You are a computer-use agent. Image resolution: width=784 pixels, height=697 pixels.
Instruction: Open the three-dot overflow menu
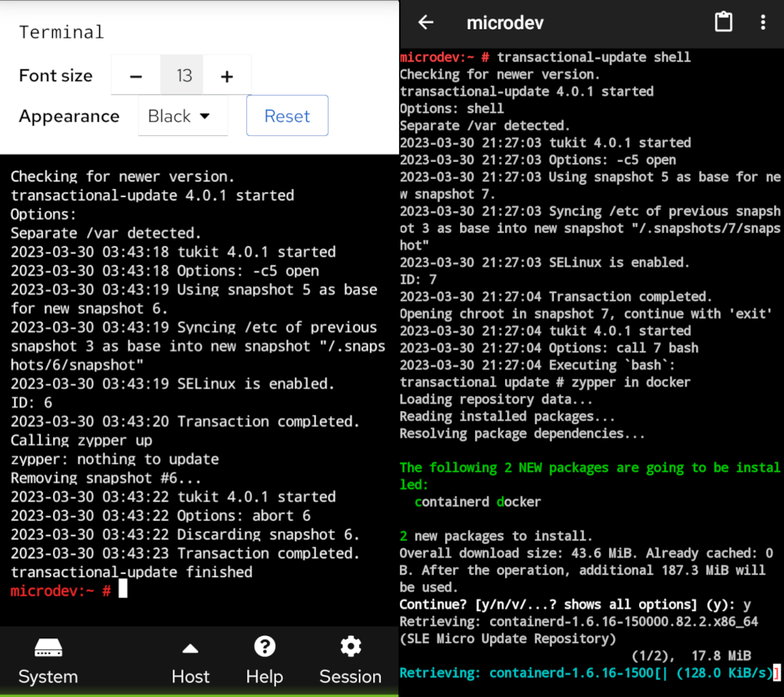(762, 22)
